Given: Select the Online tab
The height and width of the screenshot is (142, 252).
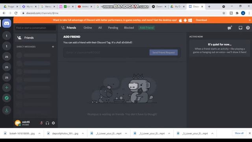Looking at the screenshot, I should (88, 28).
